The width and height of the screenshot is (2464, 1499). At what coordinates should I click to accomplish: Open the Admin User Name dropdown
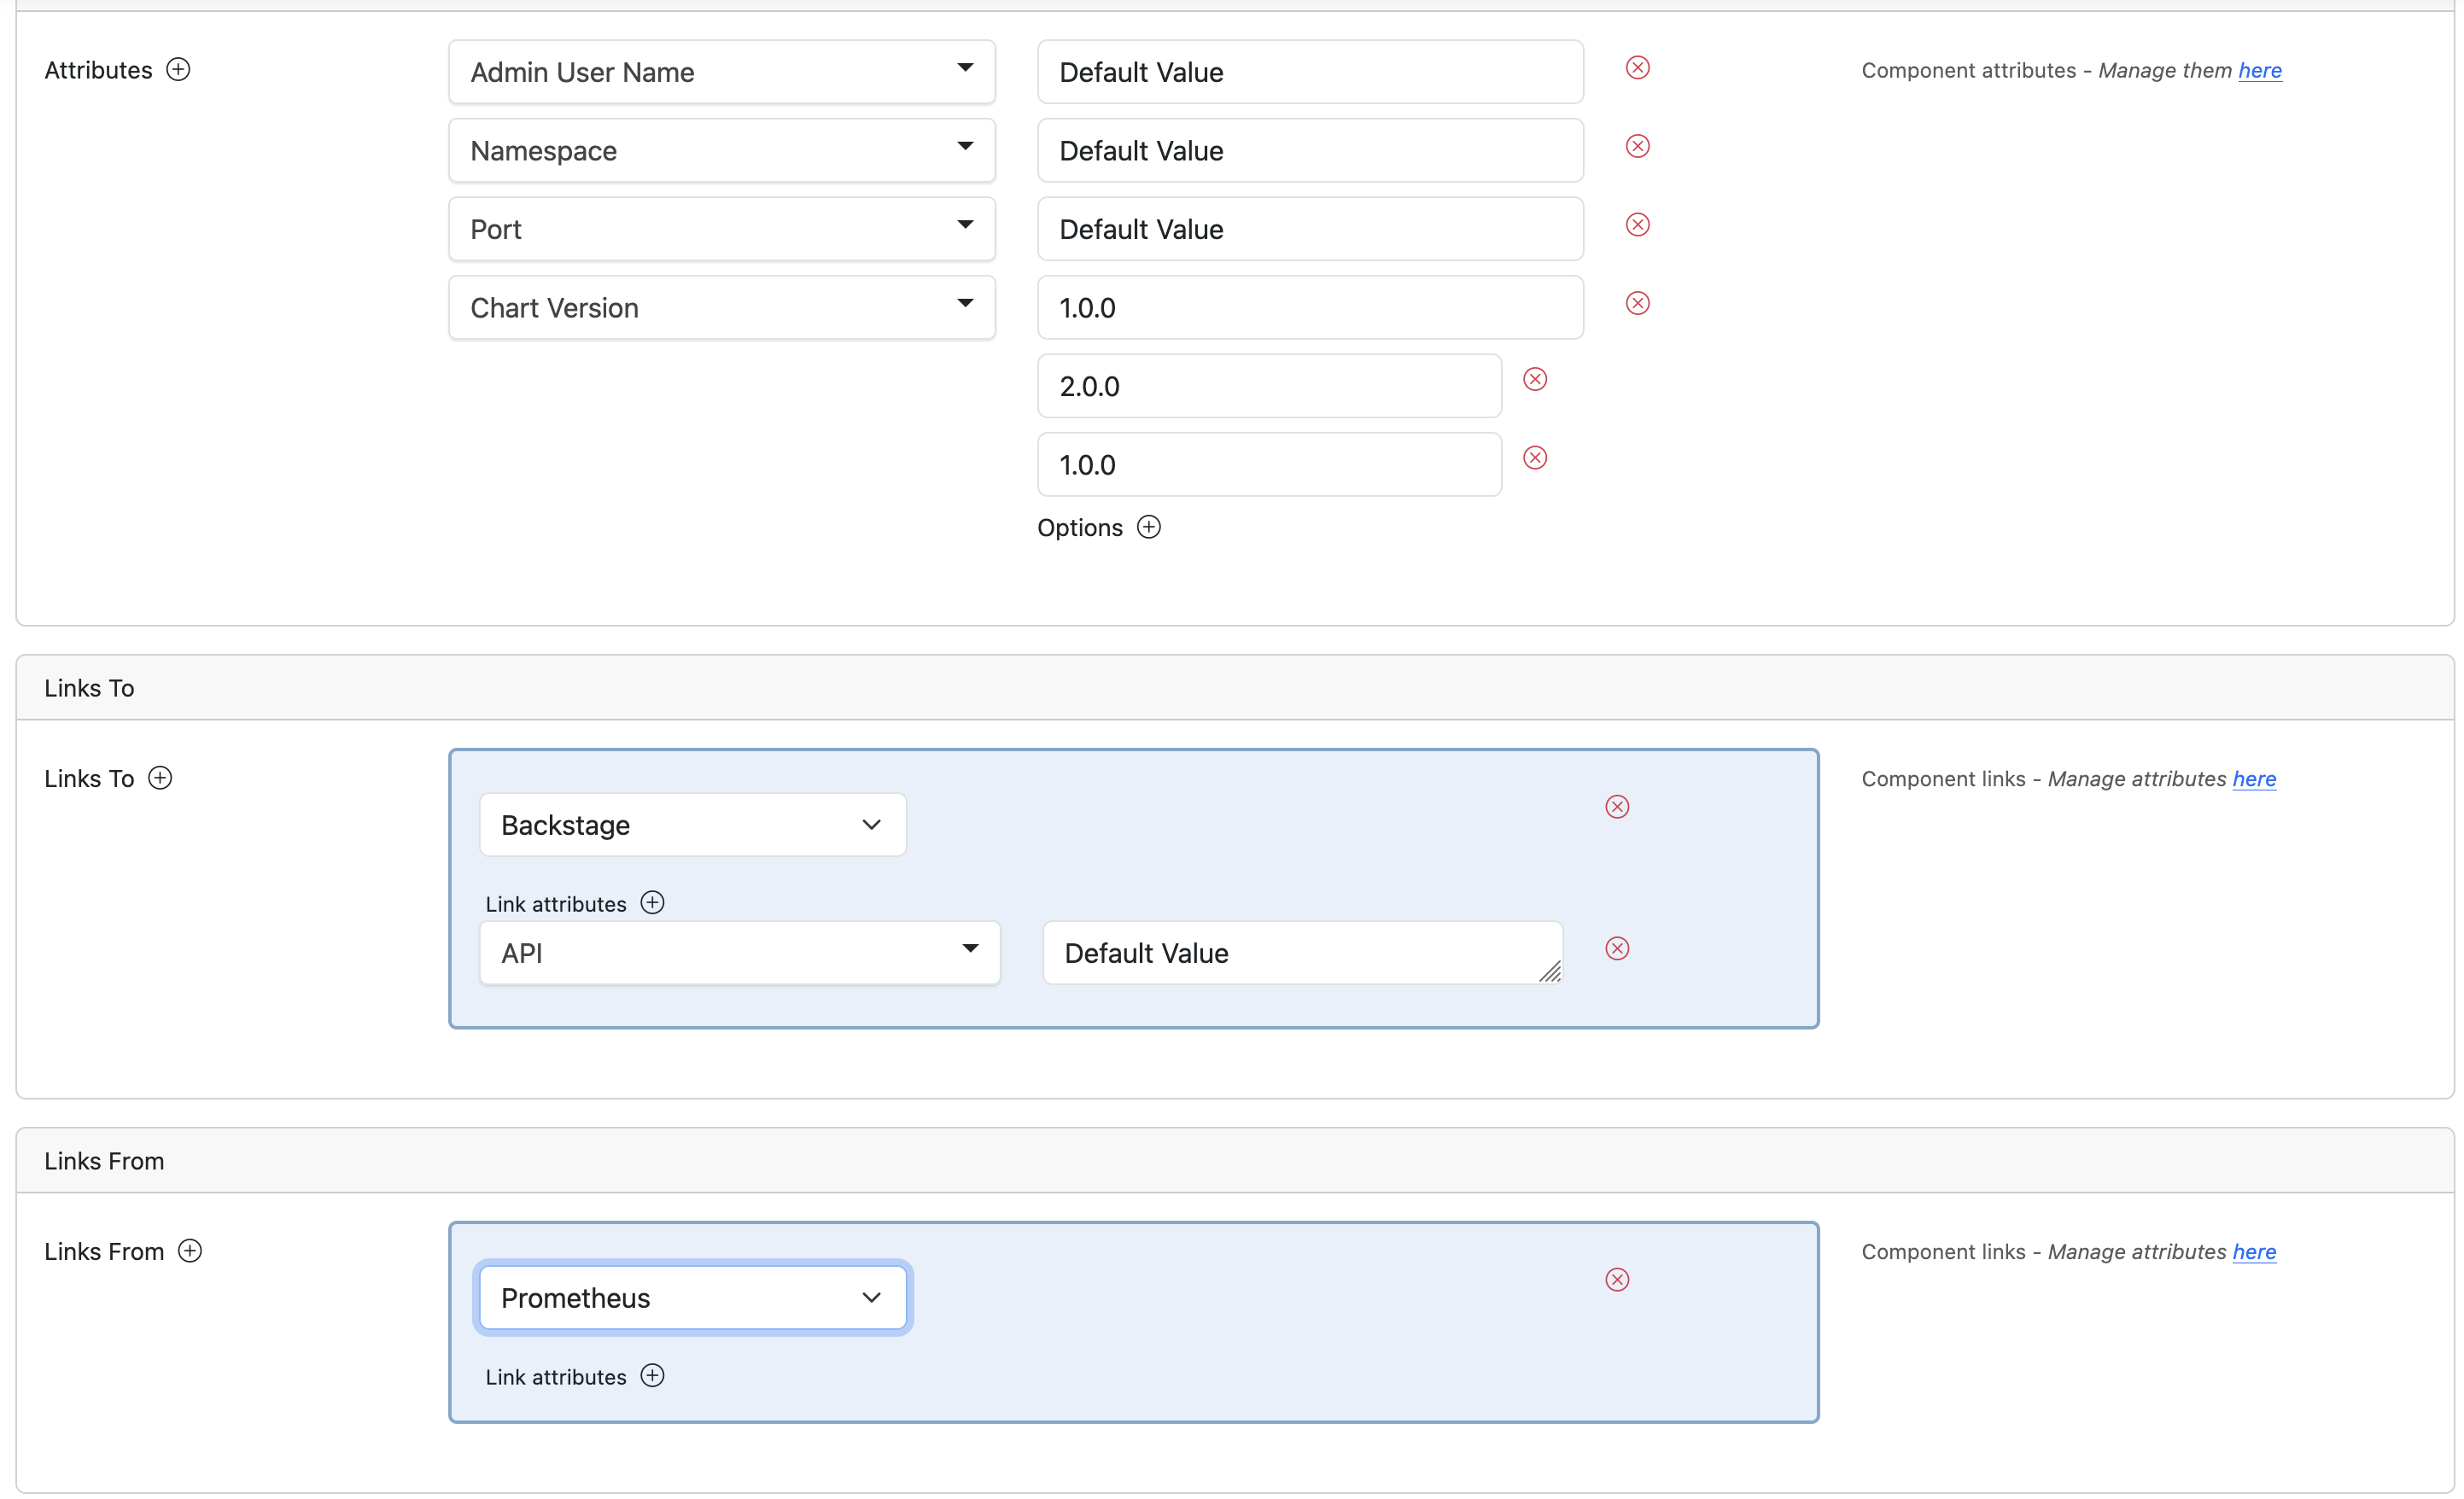click(721, 72)
